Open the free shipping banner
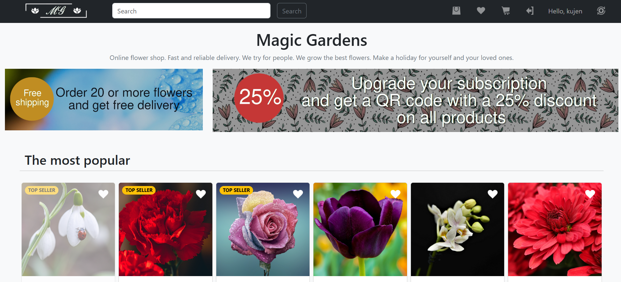The width and height of the screenshot is (621, 282). pyautogui.click(x=104, y=100)
